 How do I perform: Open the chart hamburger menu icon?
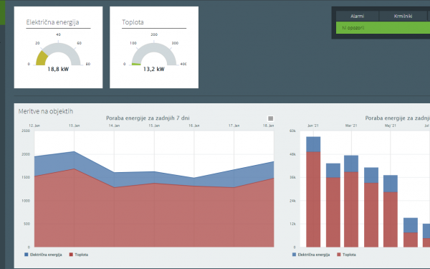point(270,118)
